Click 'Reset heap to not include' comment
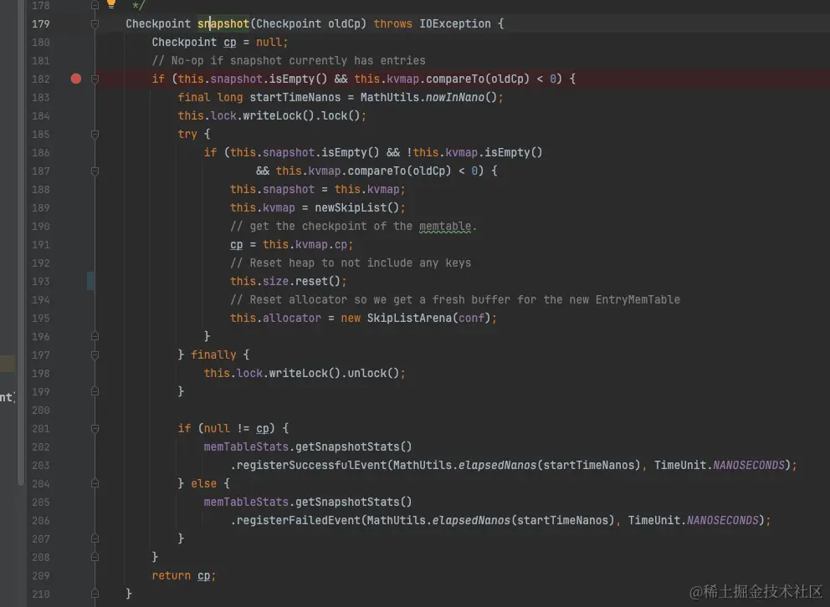 click(351, 263)
